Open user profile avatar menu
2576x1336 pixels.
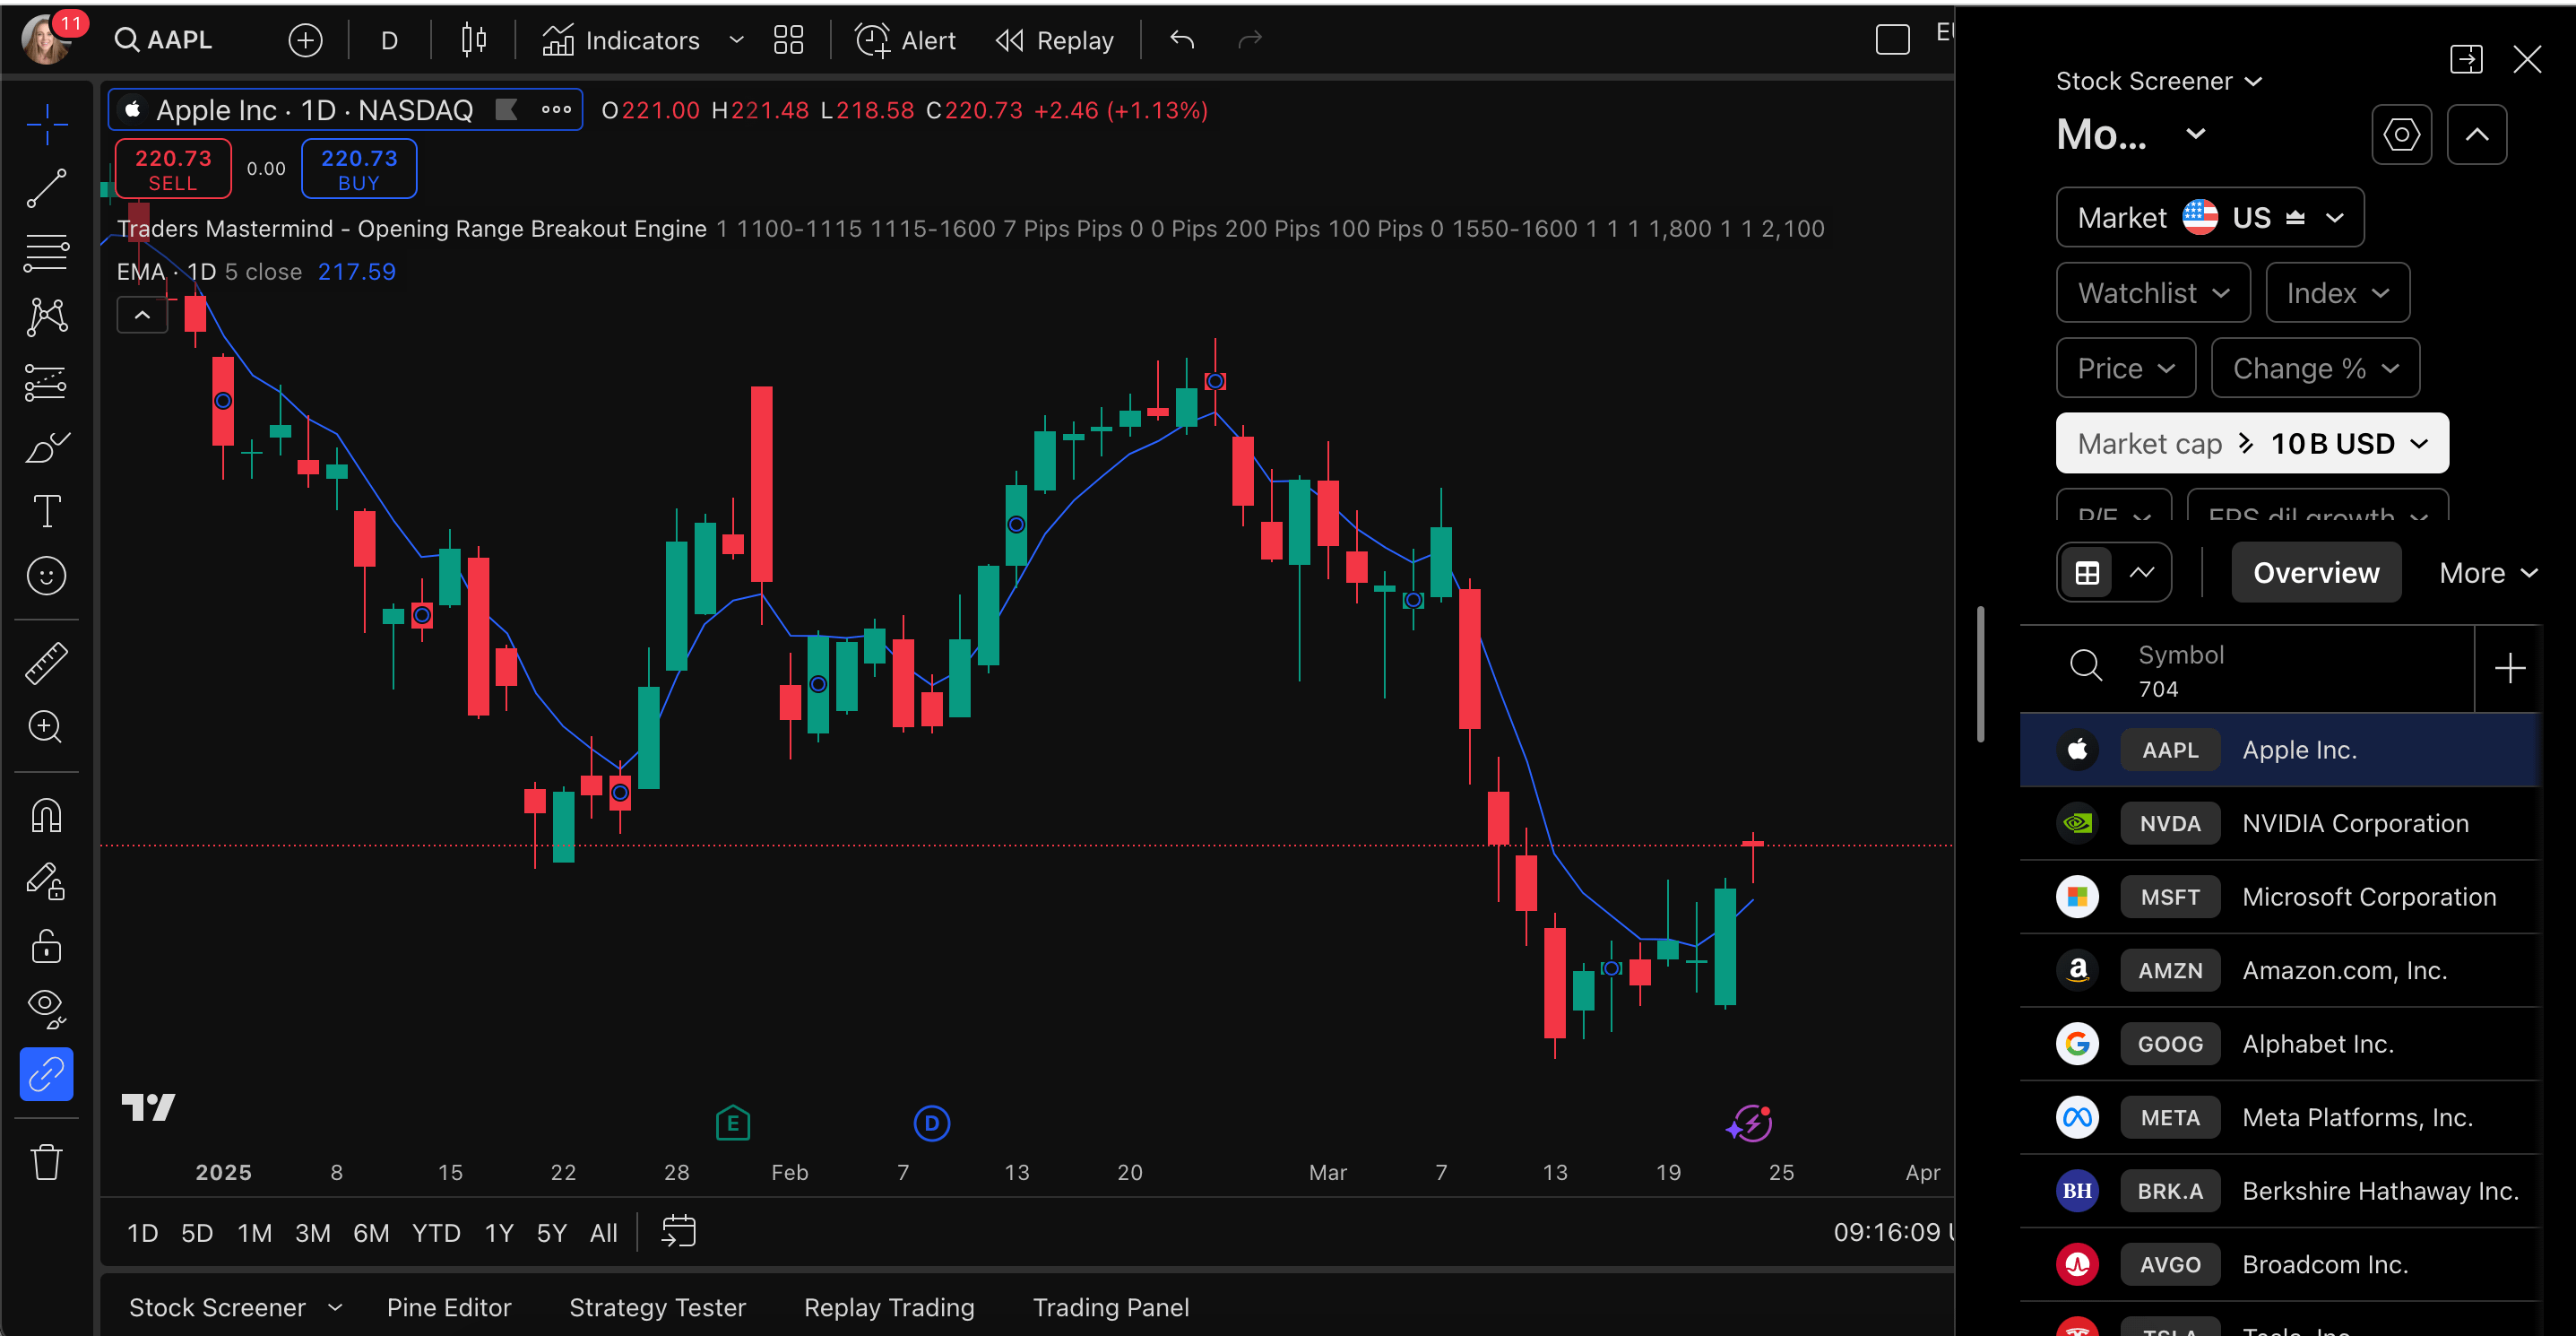(x=46, y=40)
